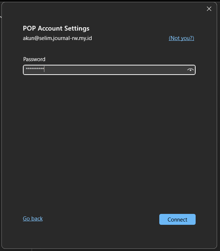Toggle password visibility in the Password box
220x251 pixels.
point(190,70)
